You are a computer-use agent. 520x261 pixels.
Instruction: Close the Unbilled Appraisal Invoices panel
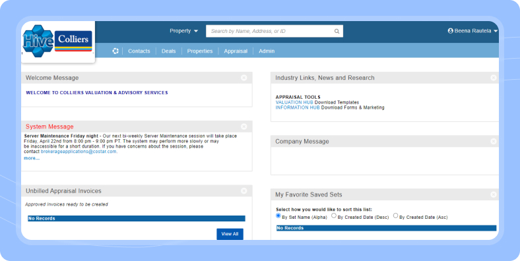tap(244, 190)
